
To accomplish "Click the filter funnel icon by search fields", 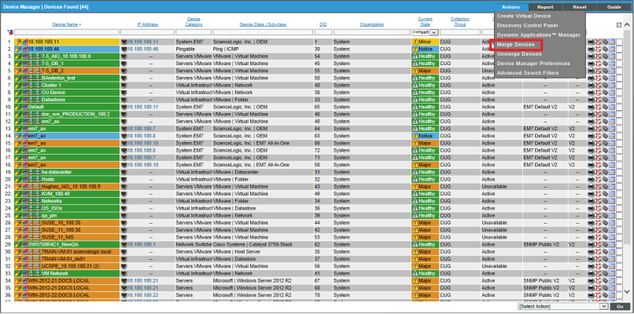I will coord(10,32).
